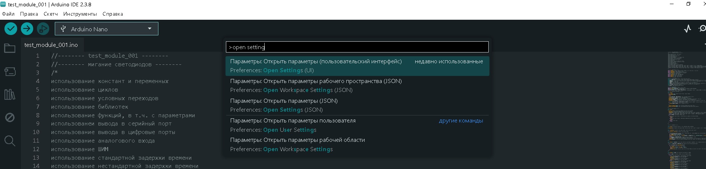The height and width of the screenshot is (169, 706).
Task: Click the '//-------- test_module_001' comment line
Action: click(x=110, y=55)
